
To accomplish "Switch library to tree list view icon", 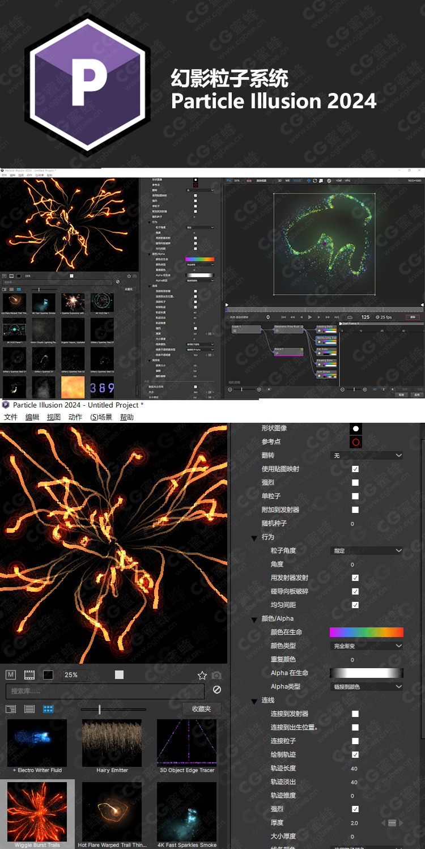I will point(11,709).
